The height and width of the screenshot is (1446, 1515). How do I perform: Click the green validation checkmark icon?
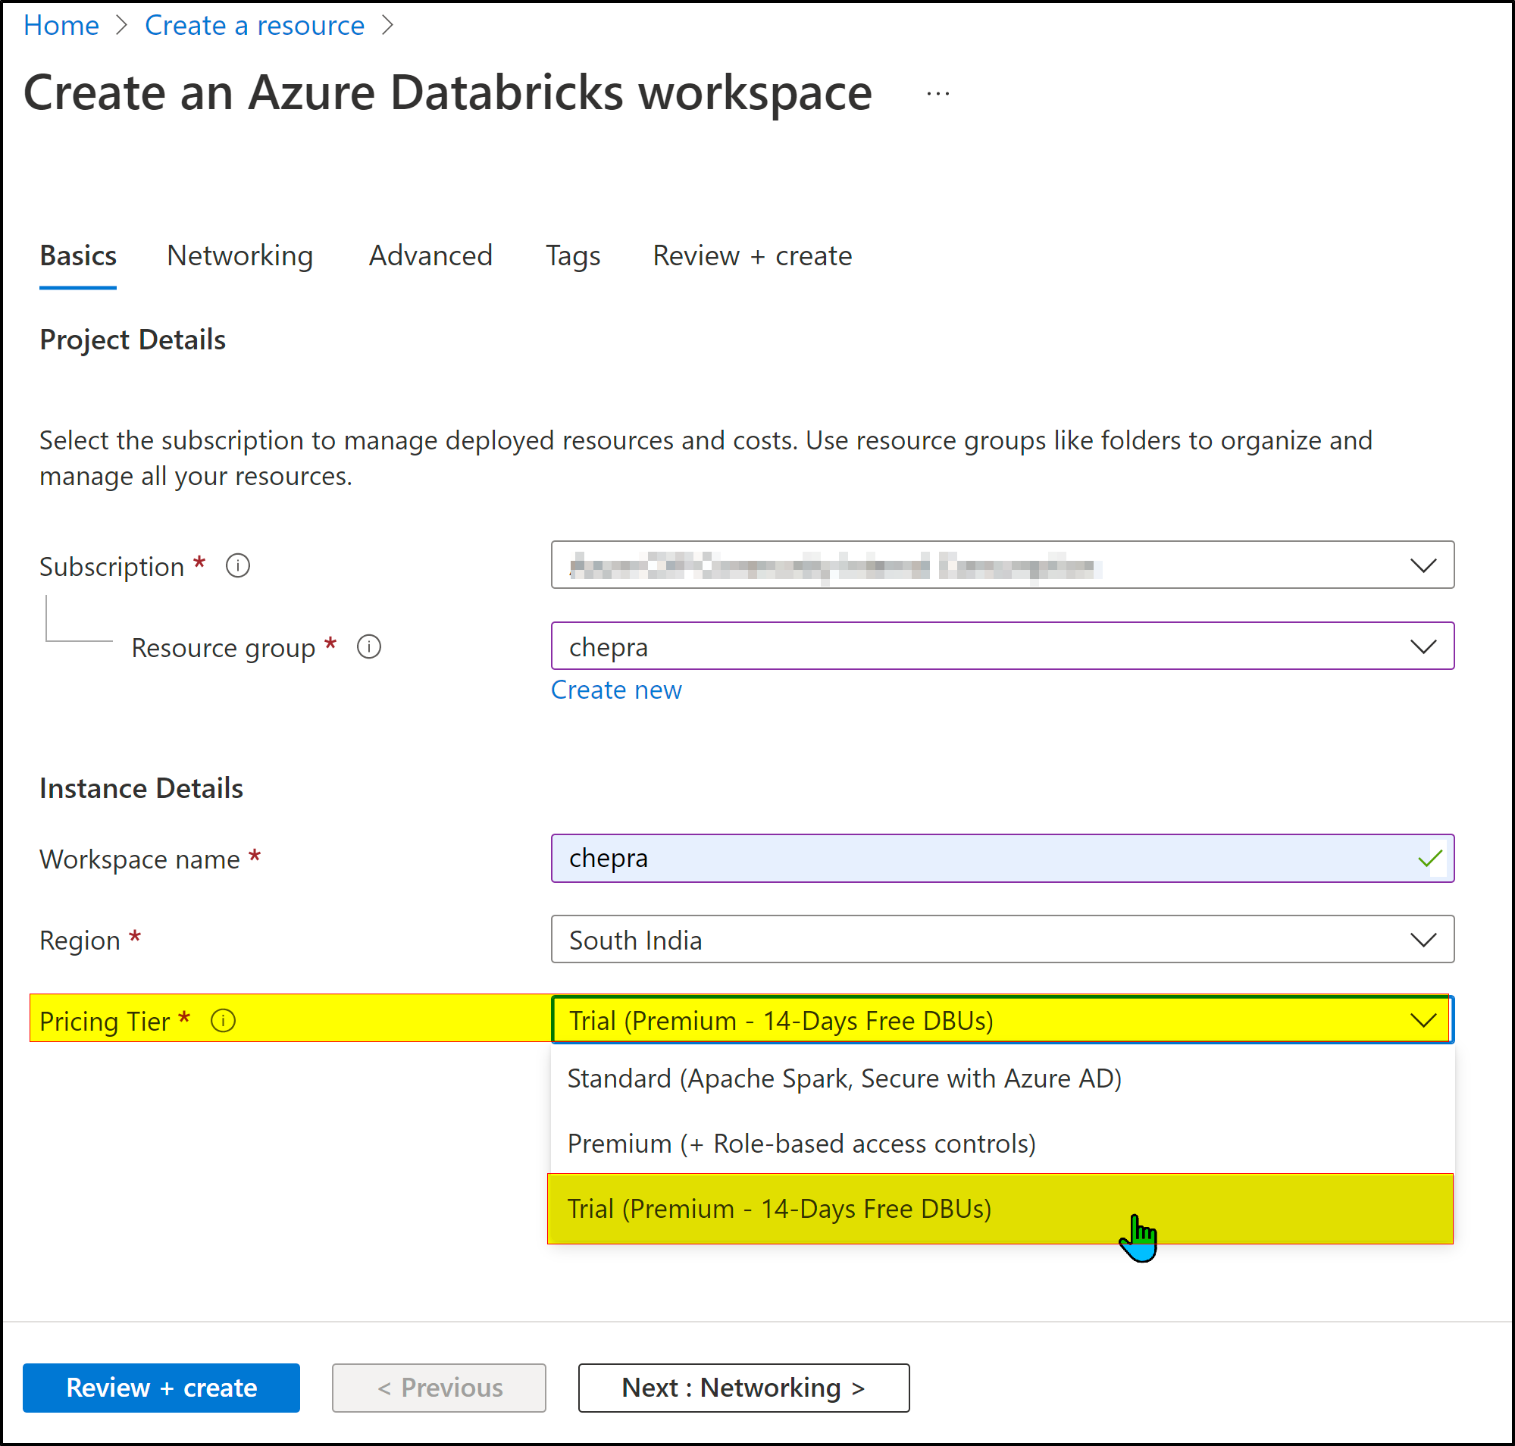1429,858
